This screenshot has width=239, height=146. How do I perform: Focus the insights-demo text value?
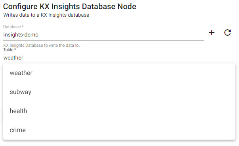point(21,35)
